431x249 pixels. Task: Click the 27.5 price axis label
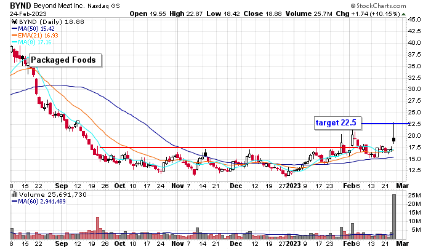point(414,101)
